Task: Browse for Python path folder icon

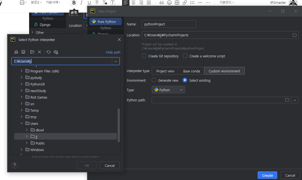Action: pyautogui.click(x=287, y=100)
